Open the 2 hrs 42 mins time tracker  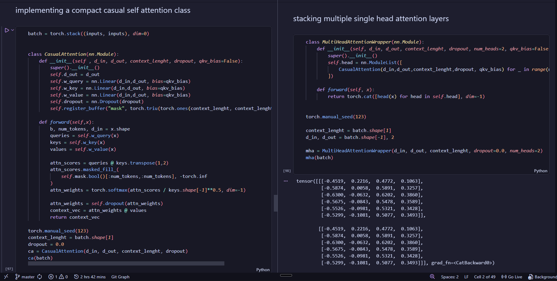(90, 277)
